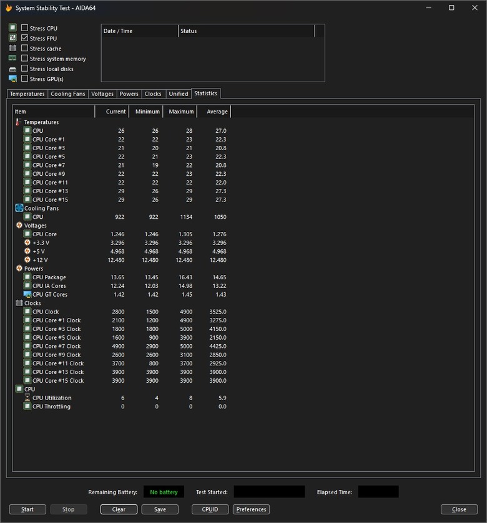Switch to the Temperatures tab
This screenshot has width=487, height=523.
coord(27,94)
